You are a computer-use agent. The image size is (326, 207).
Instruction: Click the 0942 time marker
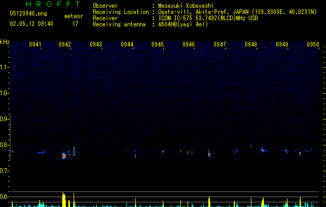(65, 44)
